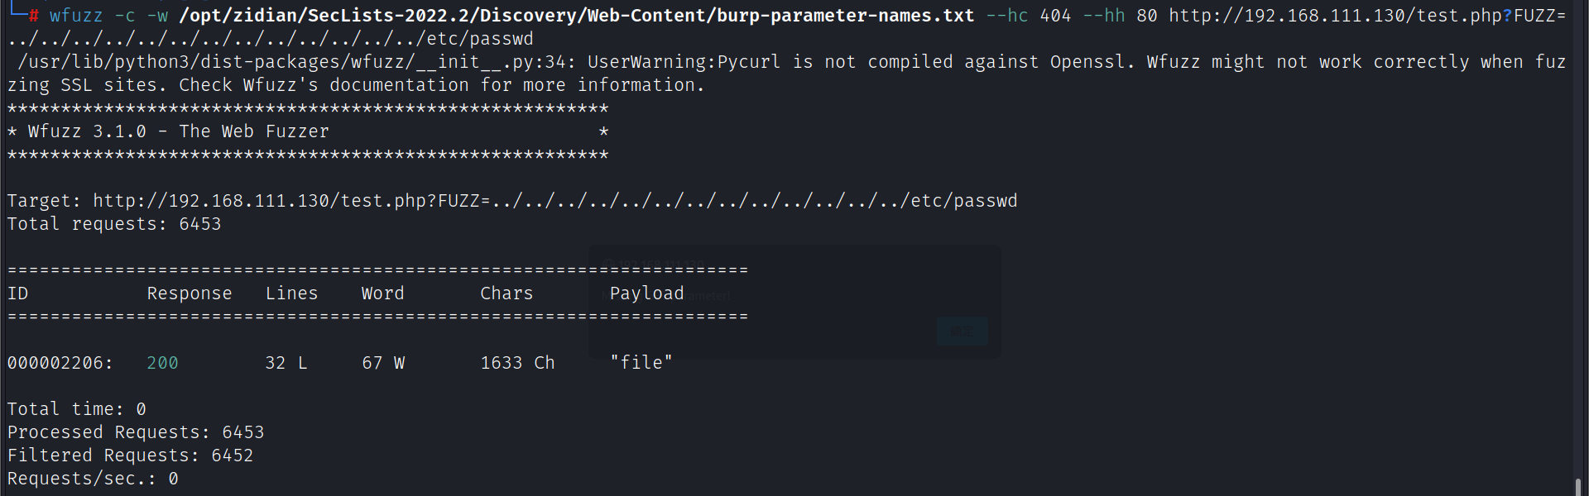The image size is (1589, 496).
Task: Click the globe icon beside 192.168.111.130 in dialog
Action: coord(609,265)
